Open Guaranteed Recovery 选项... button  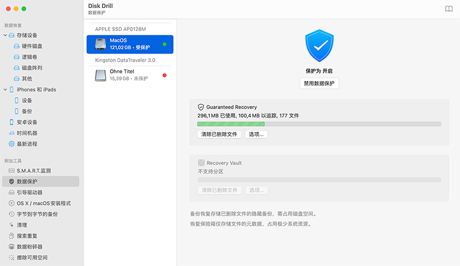[x=256, y=135]
